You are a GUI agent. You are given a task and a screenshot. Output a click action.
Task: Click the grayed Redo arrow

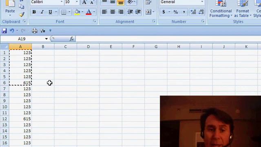tap(23, 31)
